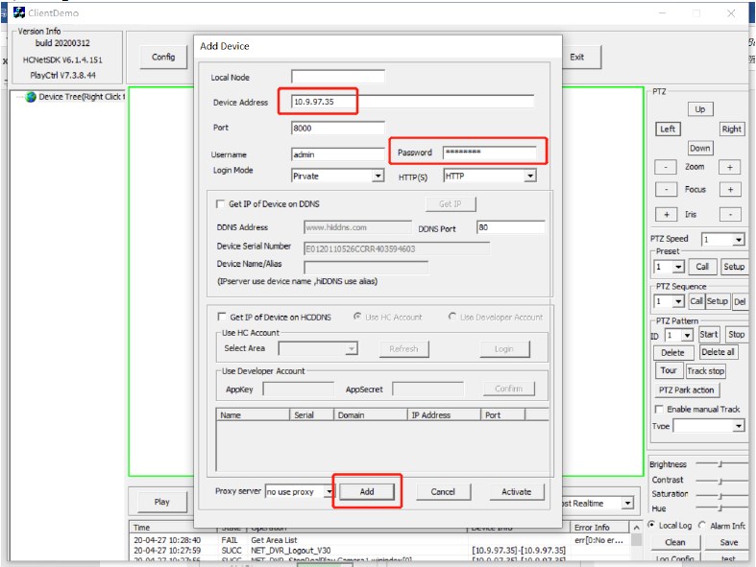Image resolution: width=756 pixels, height=567 pixels.
Task: Click Cancel in Add Device dialog
Action: (442, 491)
